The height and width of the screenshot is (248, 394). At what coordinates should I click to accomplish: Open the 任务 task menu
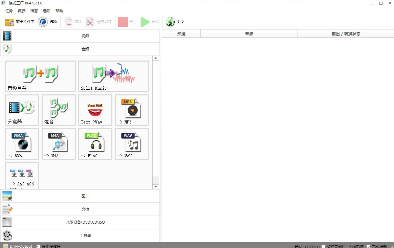point(9,11)
